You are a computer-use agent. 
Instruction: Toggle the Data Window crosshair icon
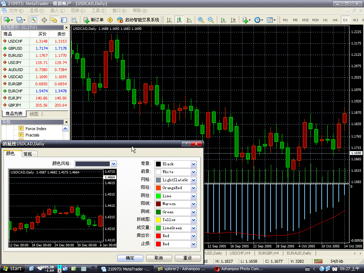click(44, 20)
